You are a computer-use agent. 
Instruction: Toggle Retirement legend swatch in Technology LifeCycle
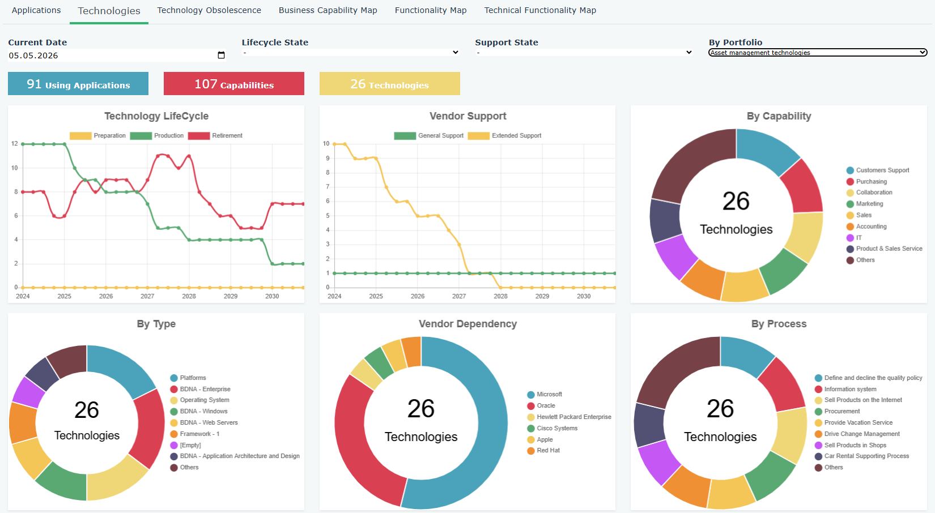pyautogui.click(x=199, y=136)
